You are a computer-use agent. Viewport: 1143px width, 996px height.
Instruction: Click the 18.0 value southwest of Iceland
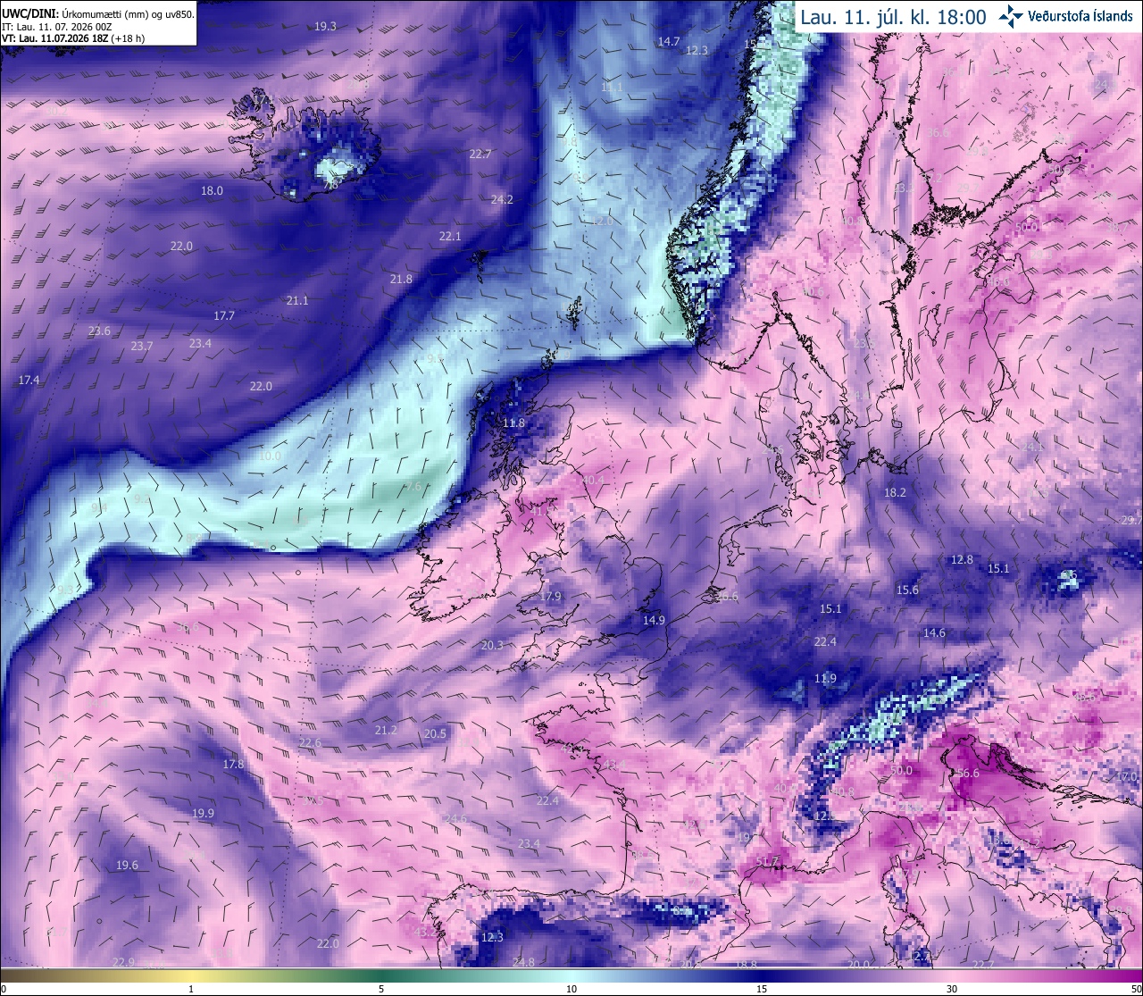212,190
